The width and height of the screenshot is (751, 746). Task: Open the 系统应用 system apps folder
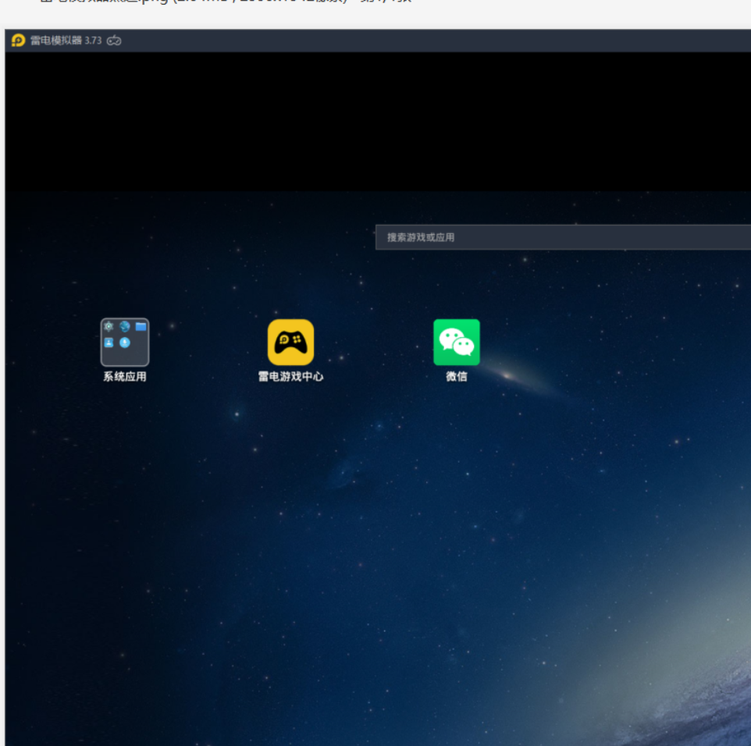tap(125, 342)
